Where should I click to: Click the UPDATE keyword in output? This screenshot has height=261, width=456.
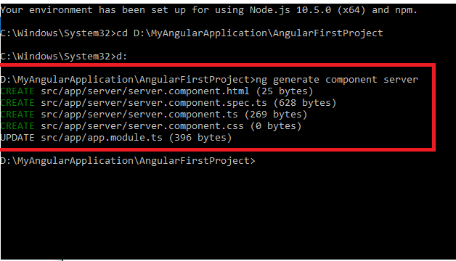(17, 138)
